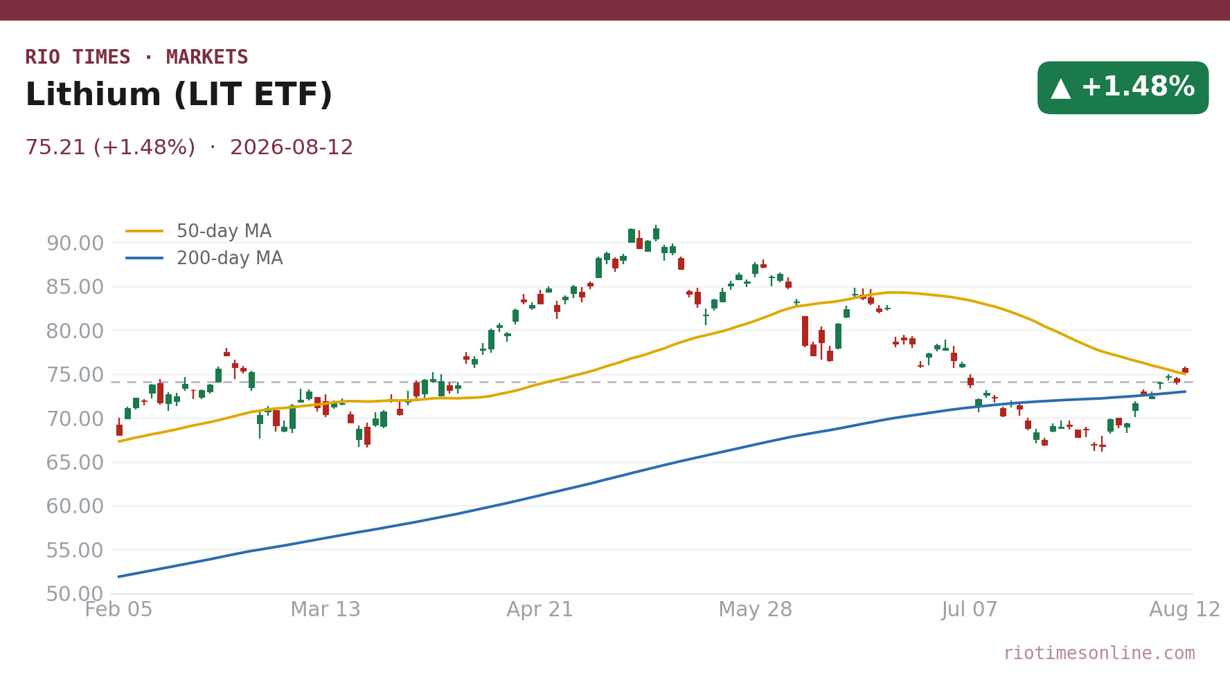
Task: Click the green +1.48% change badge
Action: pyautogui.click(x=1123, y=88)
